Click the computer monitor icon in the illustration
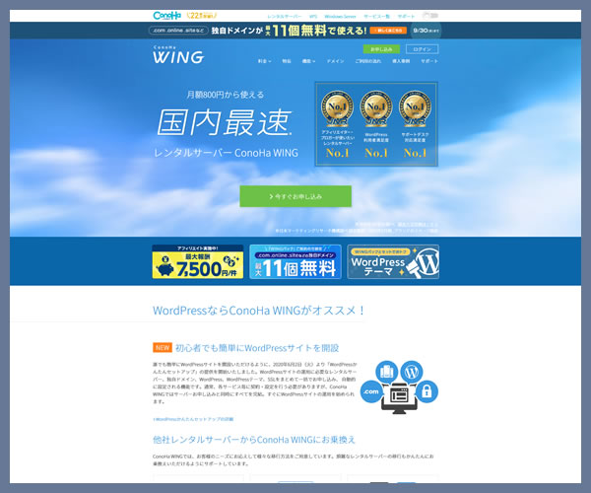The image size is (591, 493). (x=399, y=398)
